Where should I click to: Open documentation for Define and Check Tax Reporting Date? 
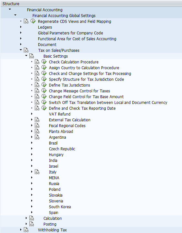coord(37,108)
